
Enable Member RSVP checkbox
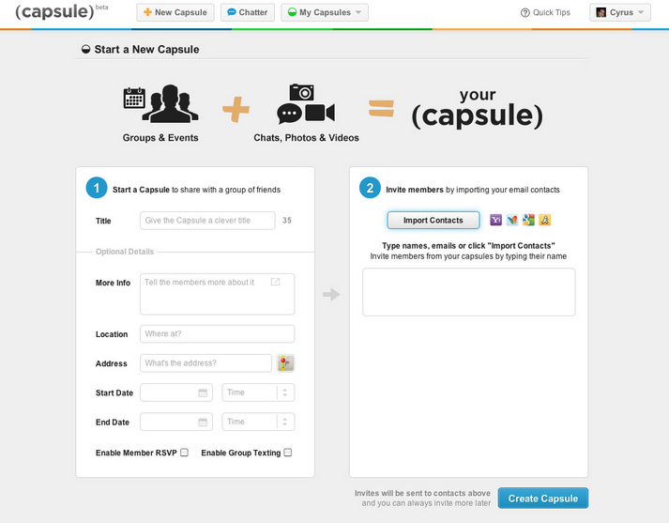click(x=184, y=453)
